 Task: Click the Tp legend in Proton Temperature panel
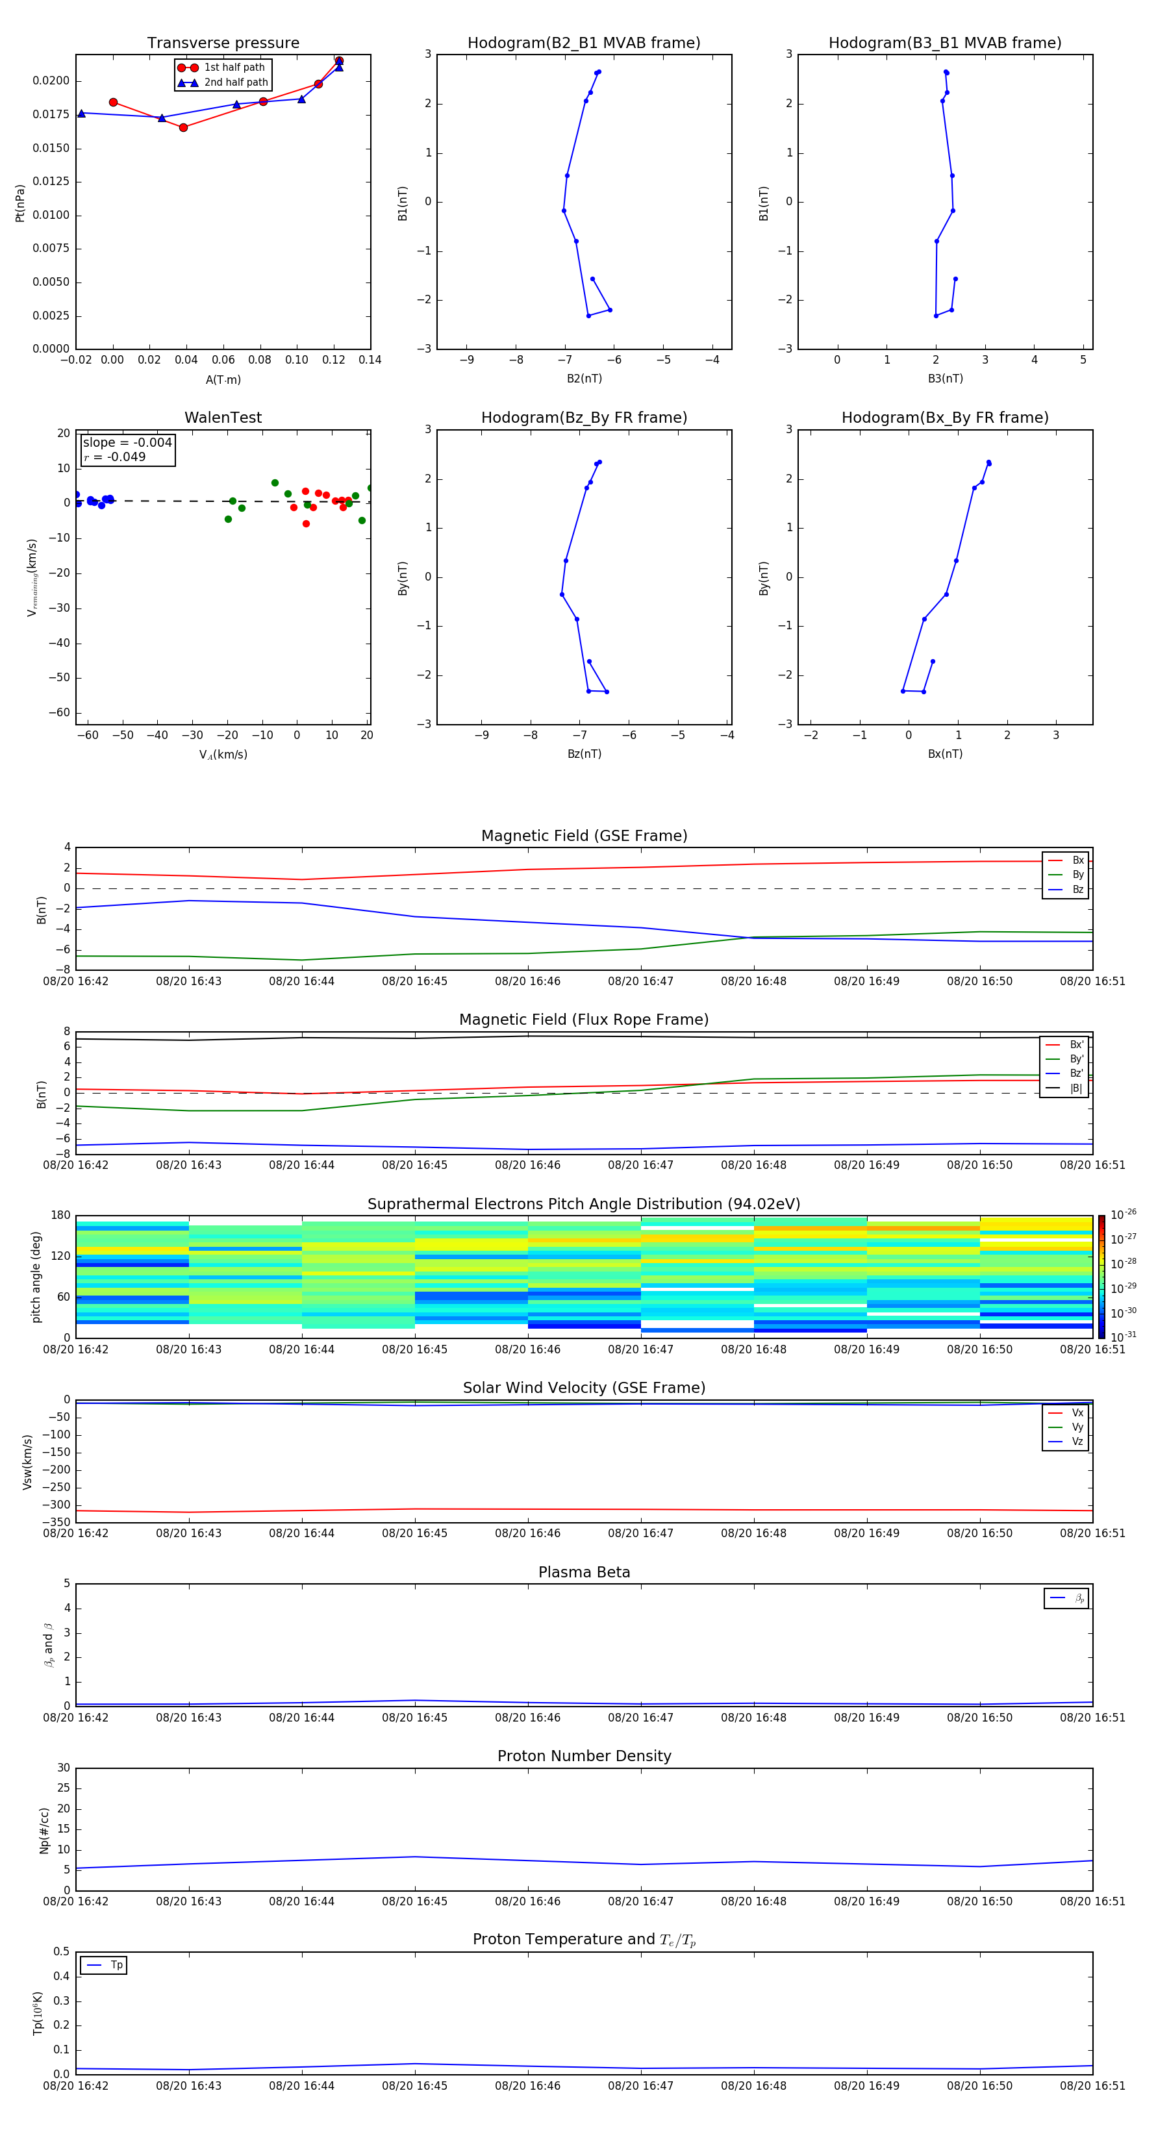(104, 1966)
